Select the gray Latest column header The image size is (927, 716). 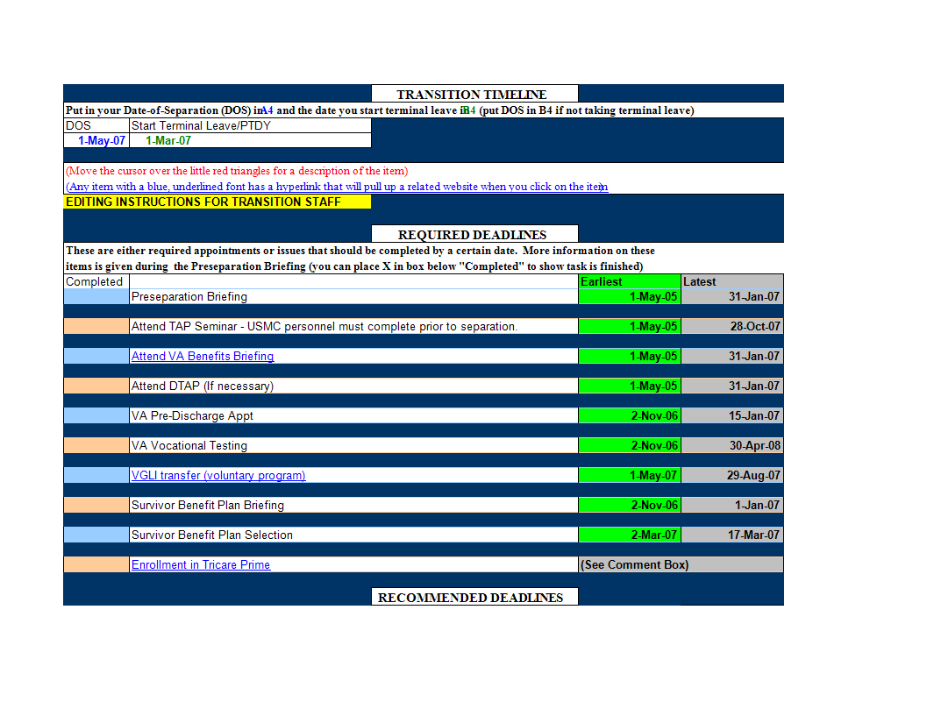point(731,281)
